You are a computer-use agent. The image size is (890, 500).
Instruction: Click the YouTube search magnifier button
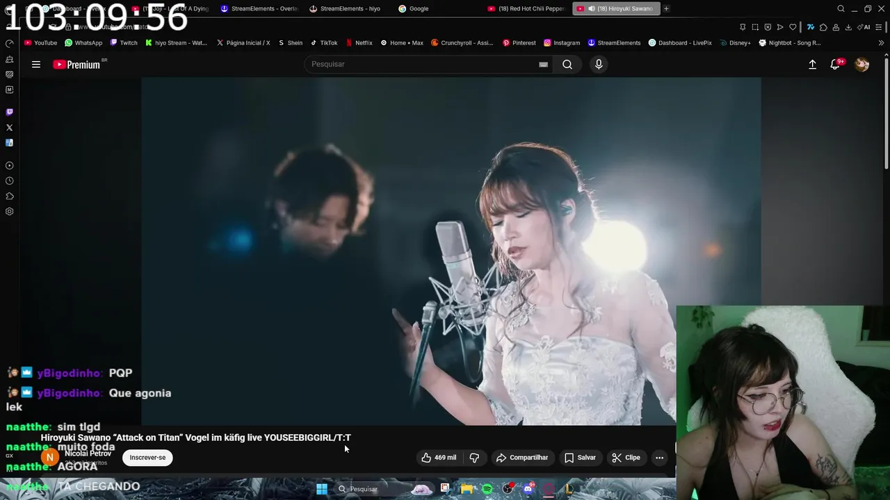click(567, 64)
